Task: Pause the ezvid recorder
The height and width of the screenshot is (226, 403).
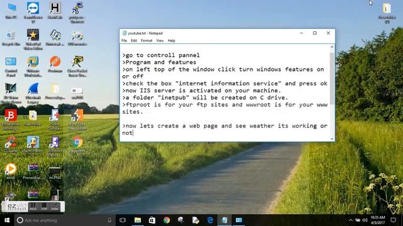Action: click(x=33, y=207)
